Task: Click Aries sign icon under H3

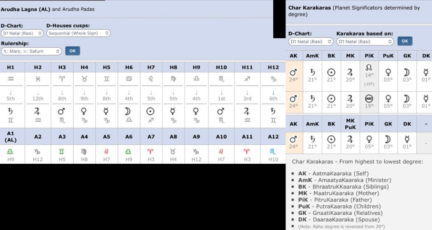Action: pyautogui.click(x=62, y=79)
